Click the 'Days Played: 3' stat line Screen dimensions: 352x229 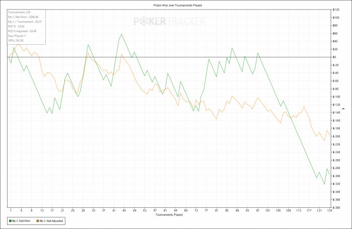click(x=17, y=36)
